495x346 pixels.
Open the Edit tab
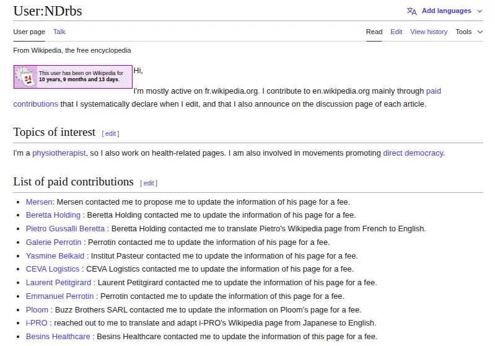[396, 32]
